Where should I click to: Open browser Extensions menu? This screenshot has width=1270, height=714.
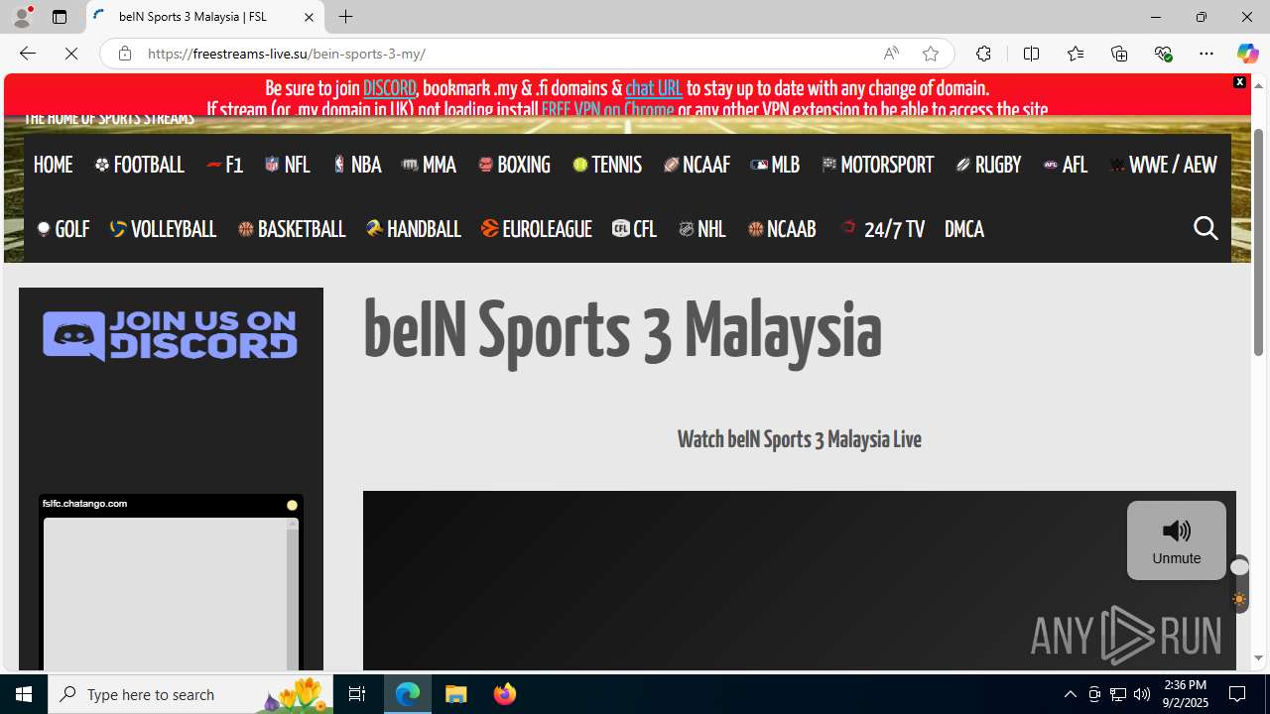click(x=983, y=54)
